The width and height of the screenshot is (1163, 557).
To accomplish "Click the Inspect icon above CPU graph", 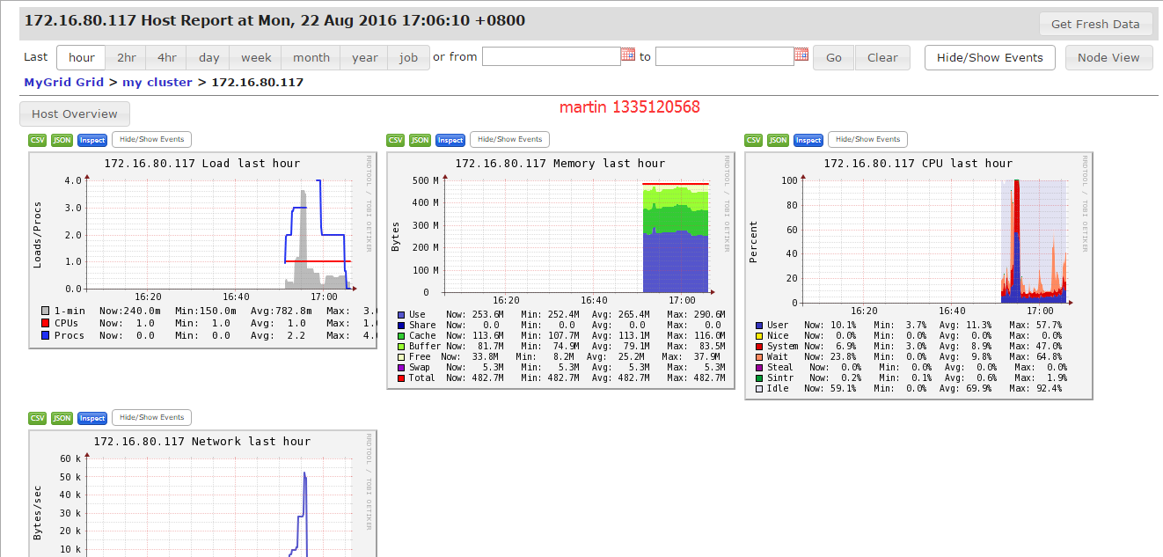I will point(808,140).
